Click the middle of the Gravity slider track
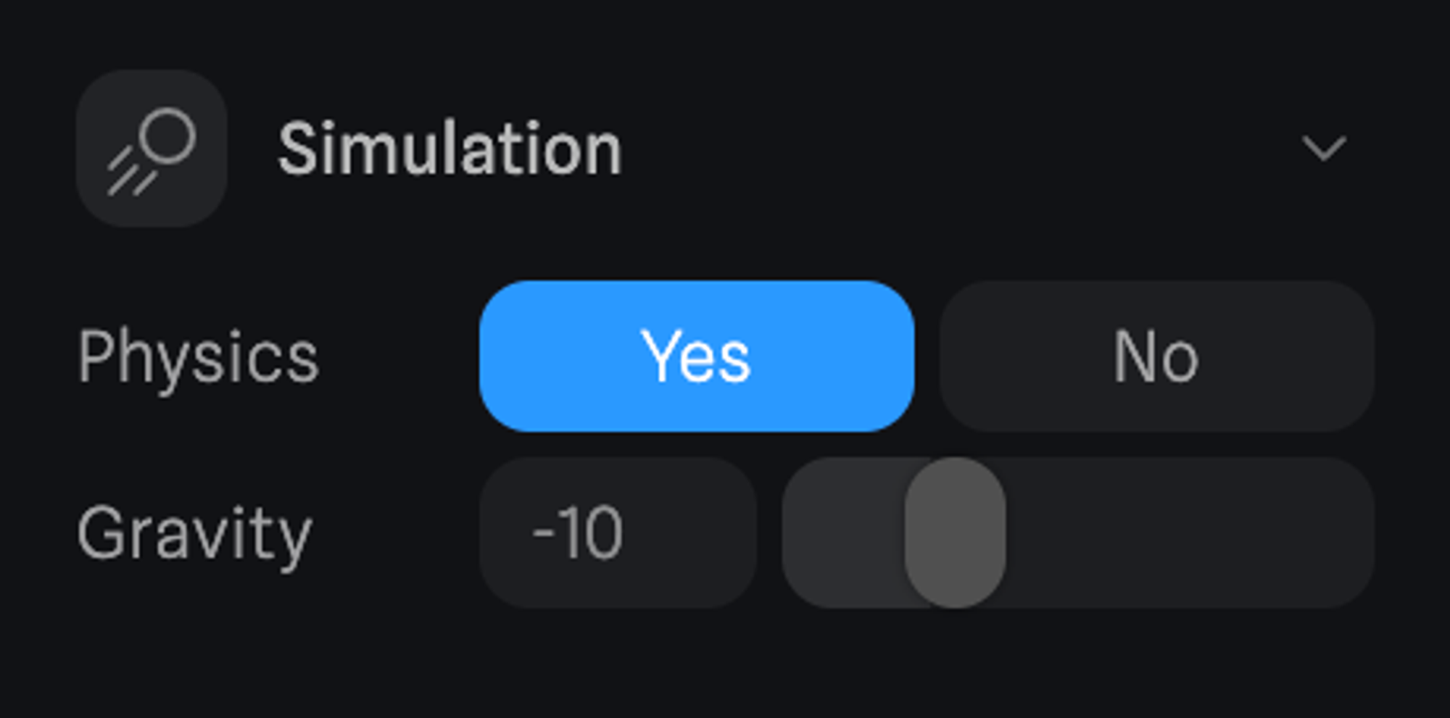This screenshot has height=718, width=1450. click(x=1078, y=533)
